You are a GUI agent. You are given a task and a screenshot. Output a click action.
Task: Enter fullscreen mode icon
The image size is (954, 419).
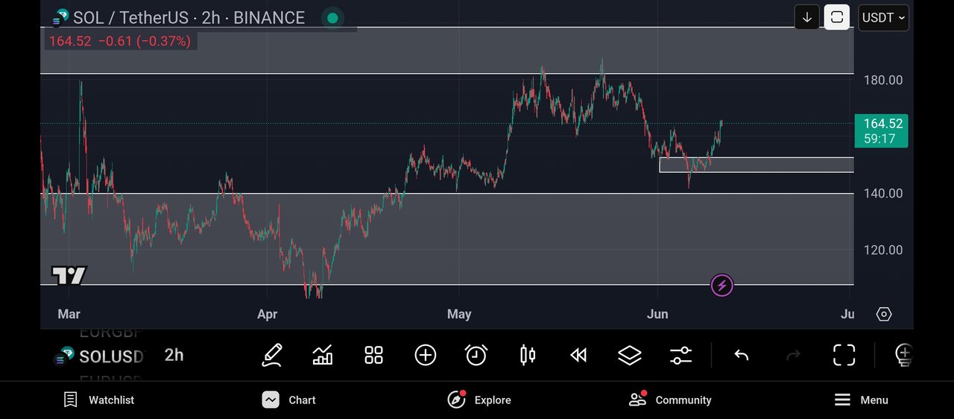[844, 355]
